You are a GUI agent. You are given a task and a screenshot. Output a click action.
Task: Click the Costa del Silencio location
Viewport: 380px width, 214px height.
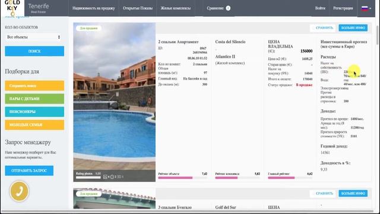coord(230,42)
